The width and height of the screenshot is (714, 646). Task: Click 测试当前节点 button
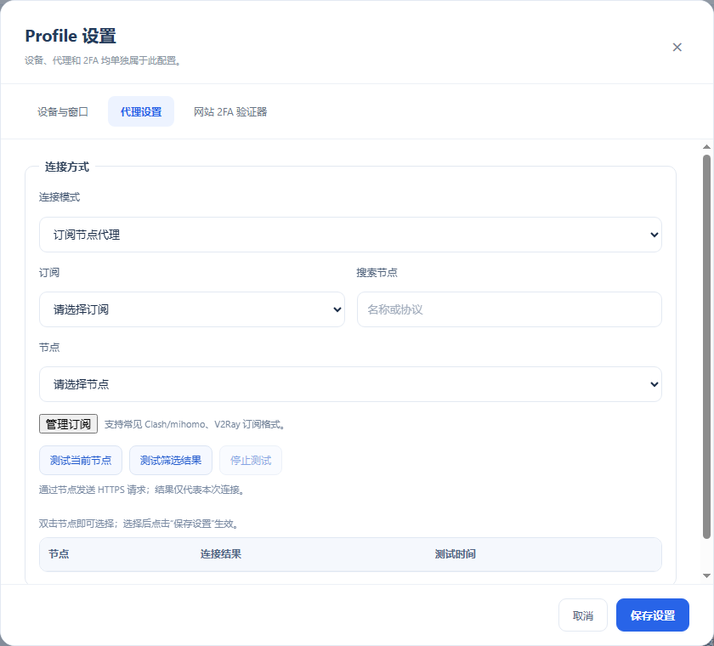81,460
